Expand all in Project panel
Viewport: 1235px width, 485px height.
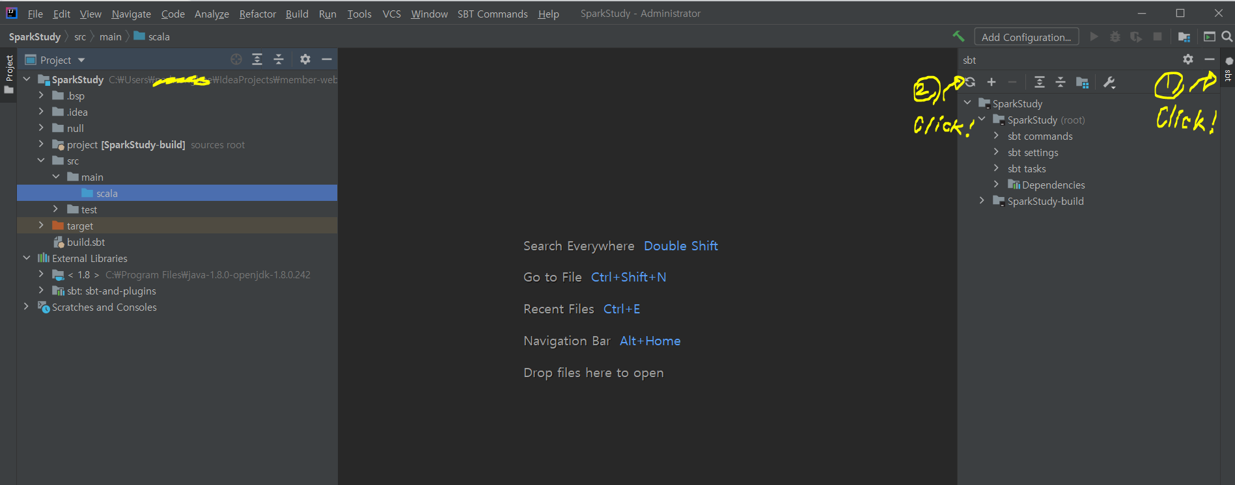tap(257, 59)
